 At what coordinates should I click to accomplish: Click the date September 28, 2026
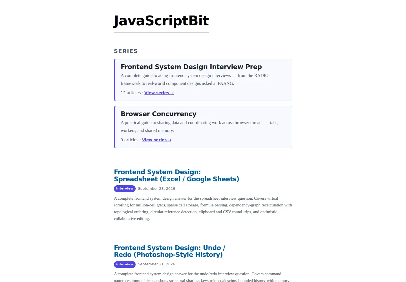click(x=156, y=189)
